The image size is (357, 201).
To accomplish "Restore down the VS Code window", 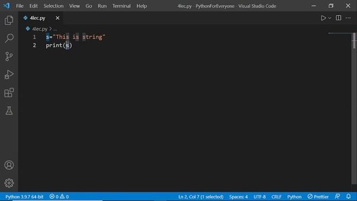I will point(331,6).
